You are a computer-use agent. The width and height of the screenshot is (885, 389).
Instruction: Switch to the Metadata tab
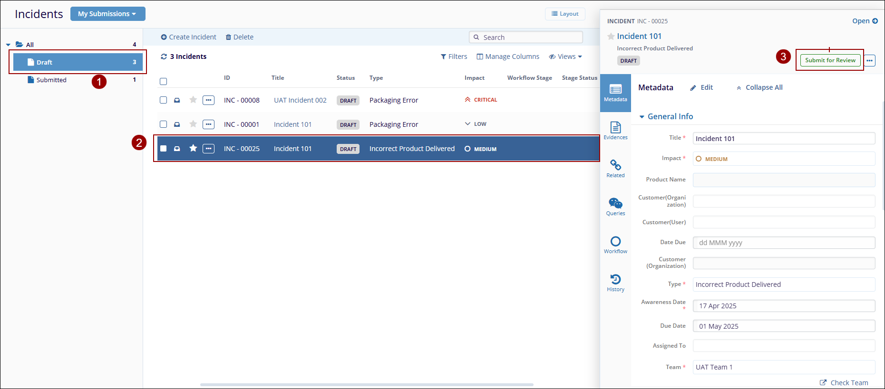point(615,93)
